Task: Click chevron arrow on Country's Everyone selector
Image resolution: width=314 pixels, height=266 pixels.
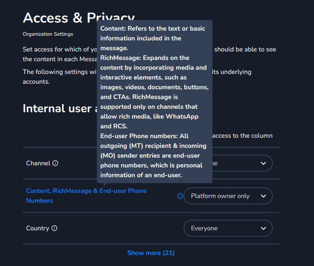Action: pos(263,228)
